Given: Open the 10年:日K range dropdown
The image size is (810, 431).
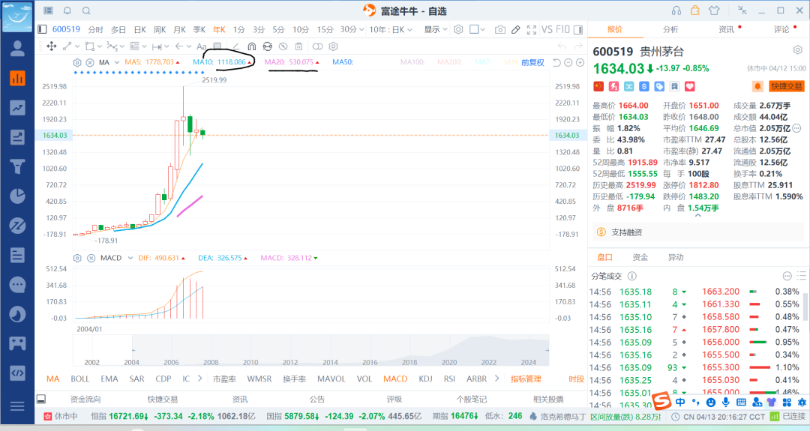Looking at the screenshot, I should pyautogui.click(x=391, y=30).
